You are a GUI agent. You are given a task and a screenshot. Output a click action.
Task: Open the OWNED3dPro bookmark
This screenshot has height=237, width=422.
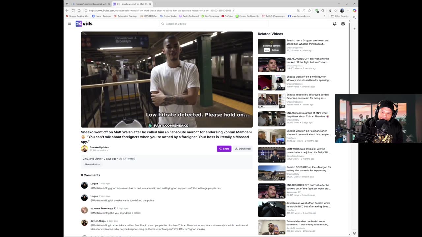149,16
